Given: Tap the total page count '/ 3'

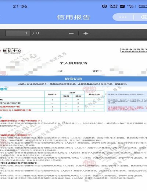Looking at the screenshot, I should [x=36, y=33].
